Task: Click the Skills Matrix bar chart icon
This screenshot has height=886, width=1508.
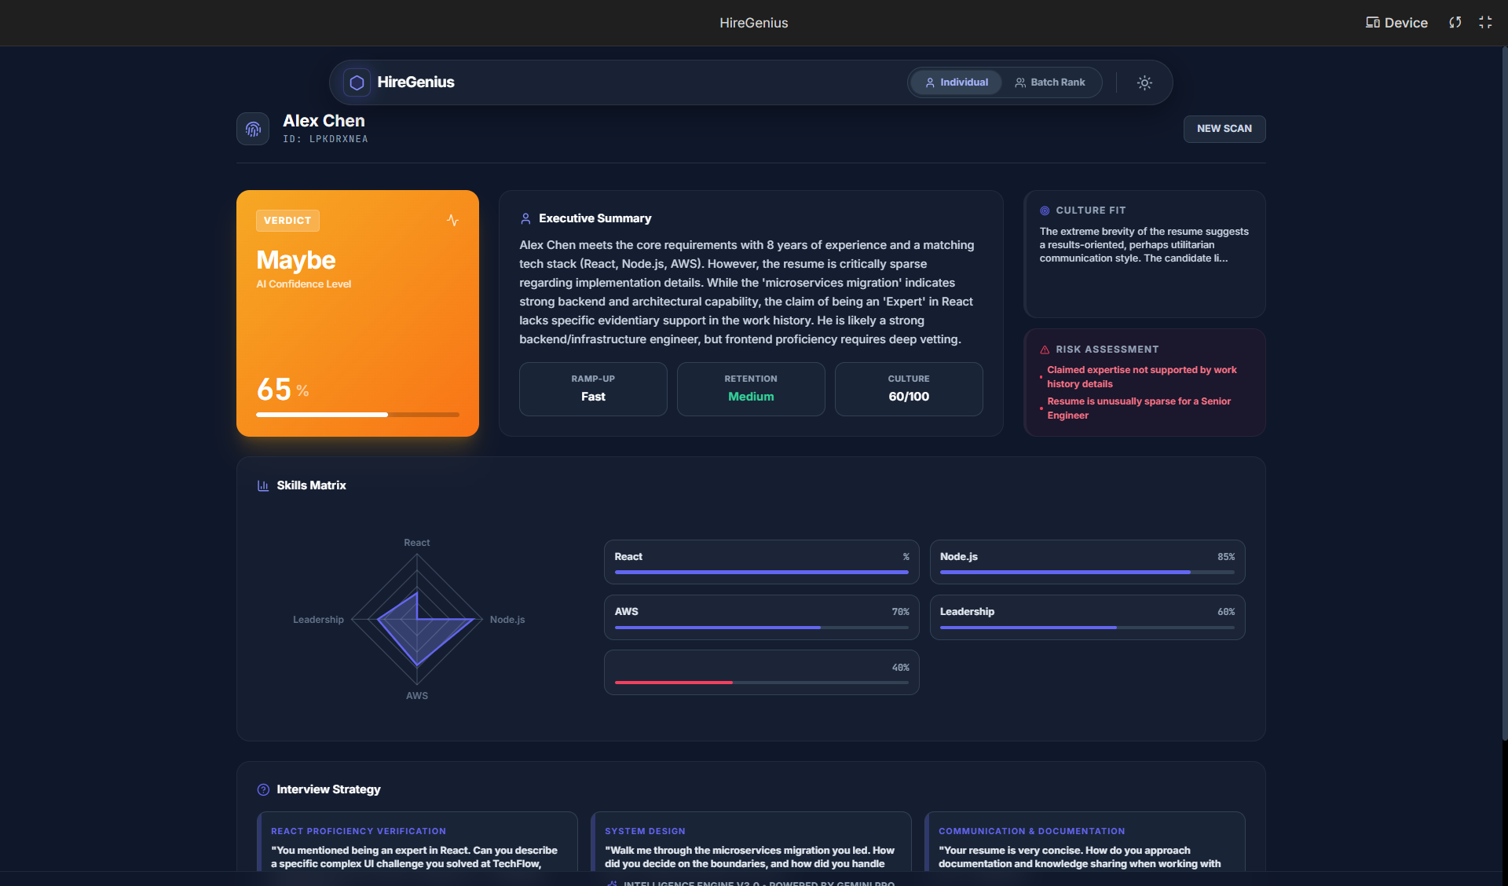Action: pos(263,485)
